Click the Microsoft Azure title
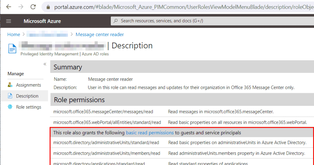This screenshot has width=314, height=165. pyautogui.click(x=42, y=21)
